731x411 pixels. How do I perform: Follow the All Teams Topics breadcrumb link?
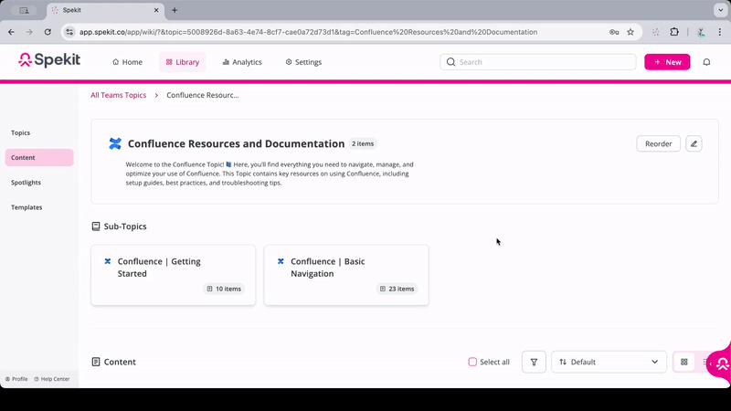(119, 95)
